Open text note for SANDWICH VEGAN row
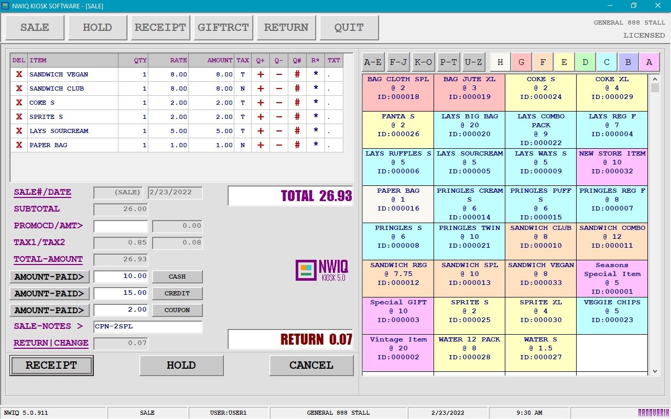This screenshot has height=419, width=671. coord(334,74)
